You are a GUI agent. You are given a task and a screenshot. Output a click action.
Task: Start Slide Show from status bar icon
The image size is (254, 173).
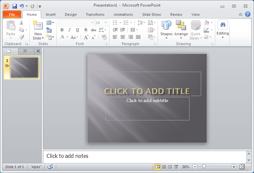click(x=176, y=167)
